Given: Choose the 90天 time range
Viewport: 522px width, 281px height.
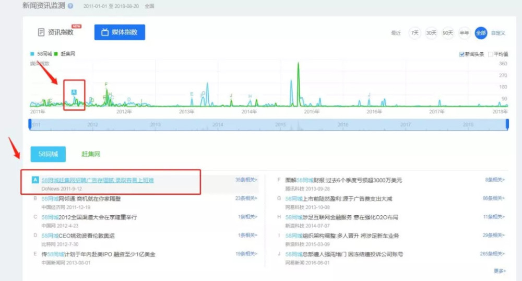Looking at the screenshot, I should tap(448, 32).
